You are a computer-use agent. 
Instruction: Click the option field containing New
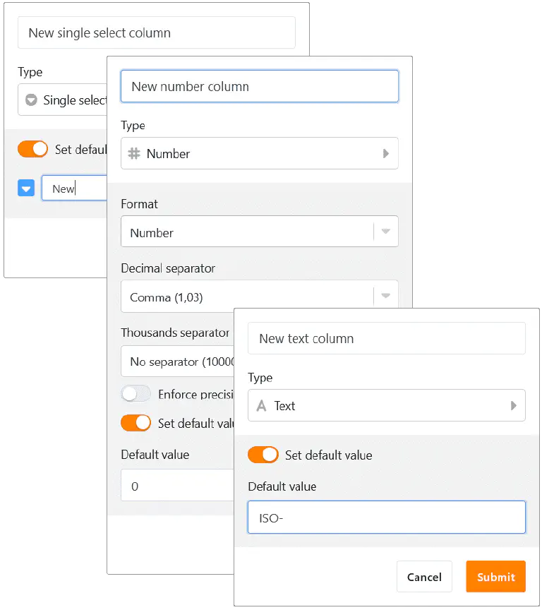click(x=74, y=189)
